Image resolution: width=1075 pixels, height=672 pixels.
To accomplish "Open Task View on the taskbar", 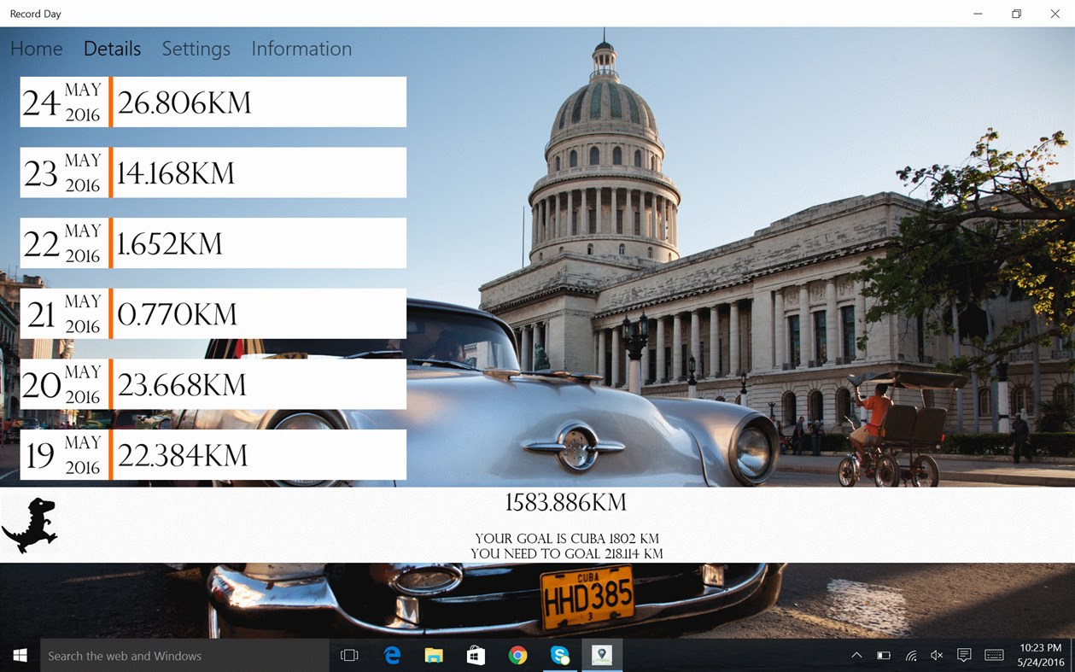I will [349, 655].
